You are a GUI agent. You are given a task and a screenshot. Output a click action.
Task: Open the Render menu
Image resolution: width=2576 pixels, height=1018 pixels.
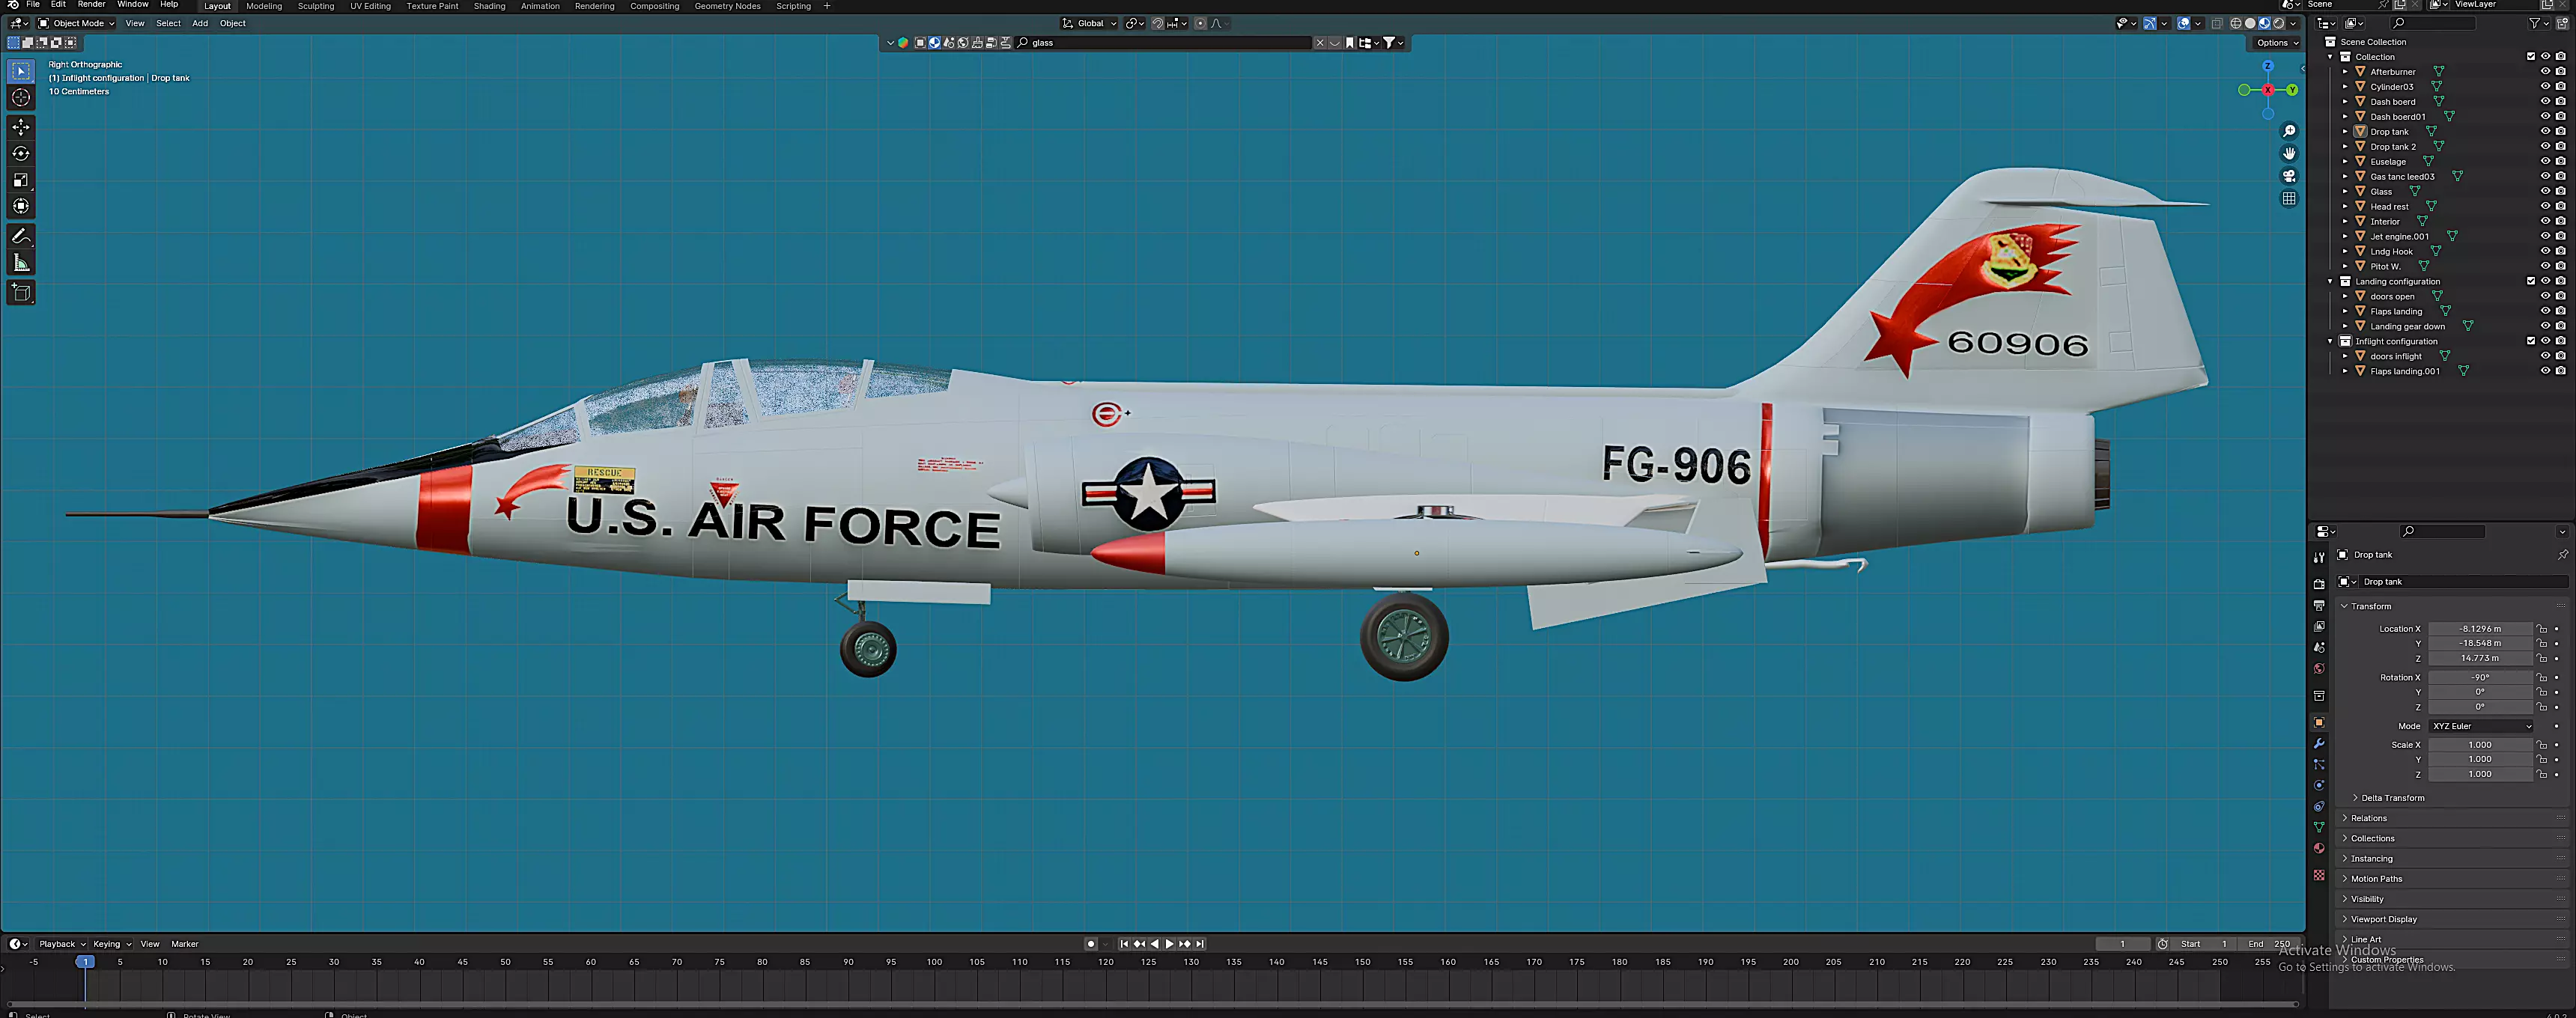[91, 5]
